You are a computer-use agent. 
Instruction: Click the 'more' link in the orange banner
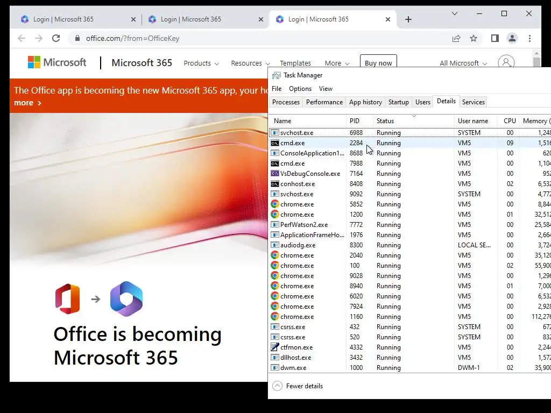click(x=28, y=103)
